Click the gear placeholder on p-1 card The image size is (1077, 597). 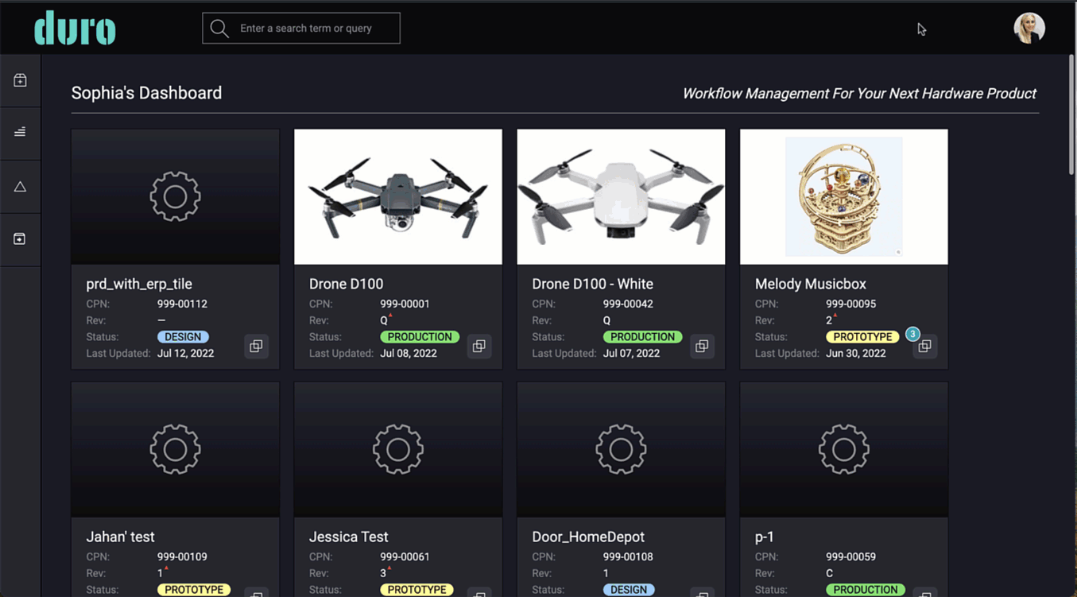(844, 449)
